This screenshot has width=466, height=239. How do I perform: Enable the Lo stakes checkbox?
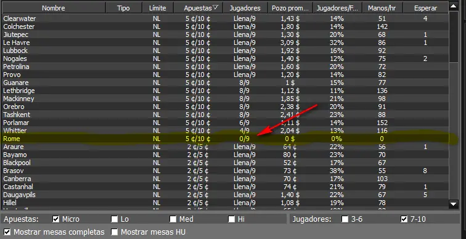(x=114, y=219)
